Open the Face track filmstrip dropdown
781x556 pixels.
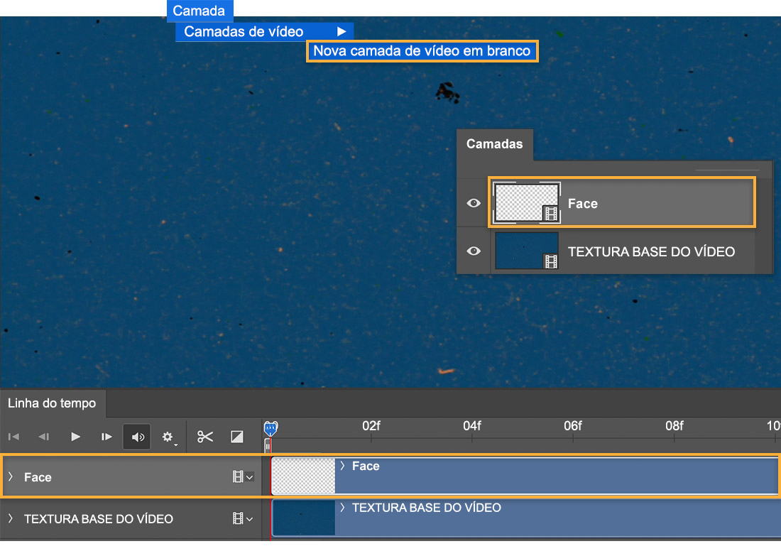click(x=243, y=476)
